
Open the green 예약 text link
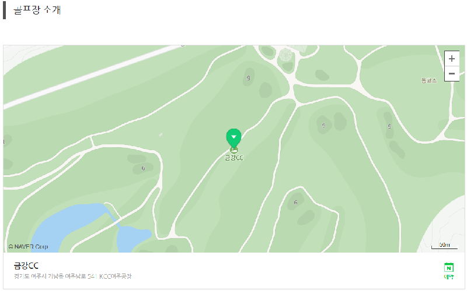pyautogui.click(x=448, y=277)
